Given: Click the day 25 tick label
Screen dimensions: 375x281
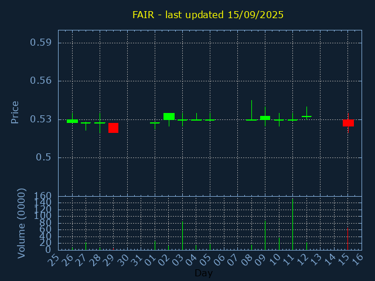Looking at the screenshot, I should (x=53, y=260).
